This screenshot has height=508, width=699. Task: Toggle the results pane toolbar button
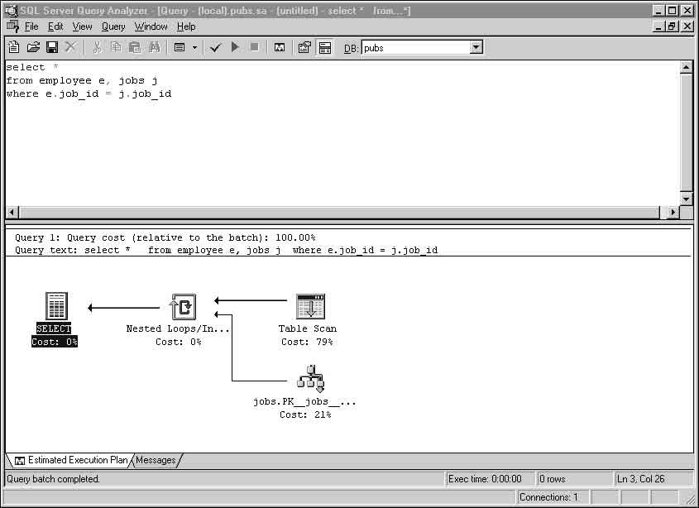pos(325,47)
